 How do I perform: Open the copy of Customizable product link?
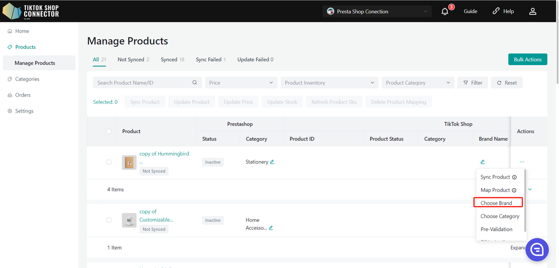point(156,216)
